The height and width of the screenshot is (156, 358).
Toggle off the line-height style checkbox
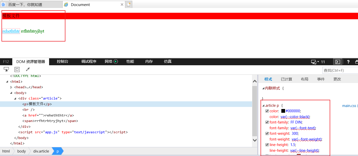click(267, 144)
